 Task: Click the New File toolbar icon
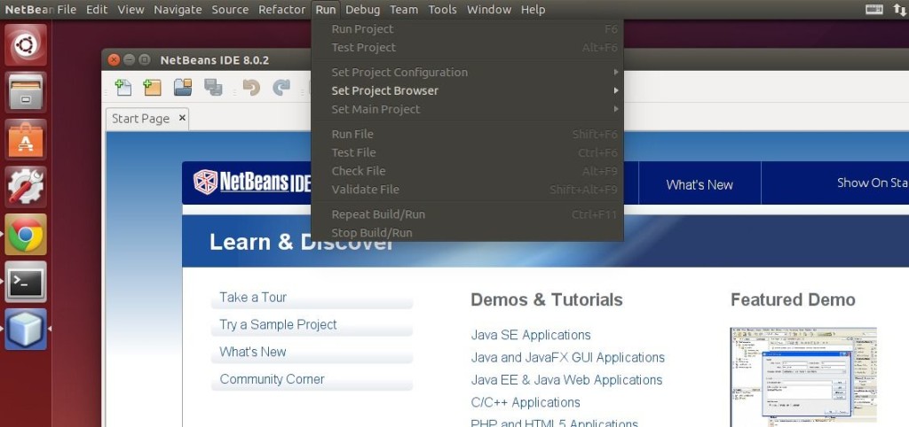123,88
